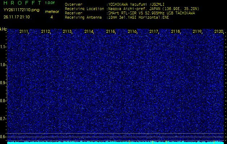
Task: Click the HROFFT title text
Action: pyautogui.click(x=22, y=3)
